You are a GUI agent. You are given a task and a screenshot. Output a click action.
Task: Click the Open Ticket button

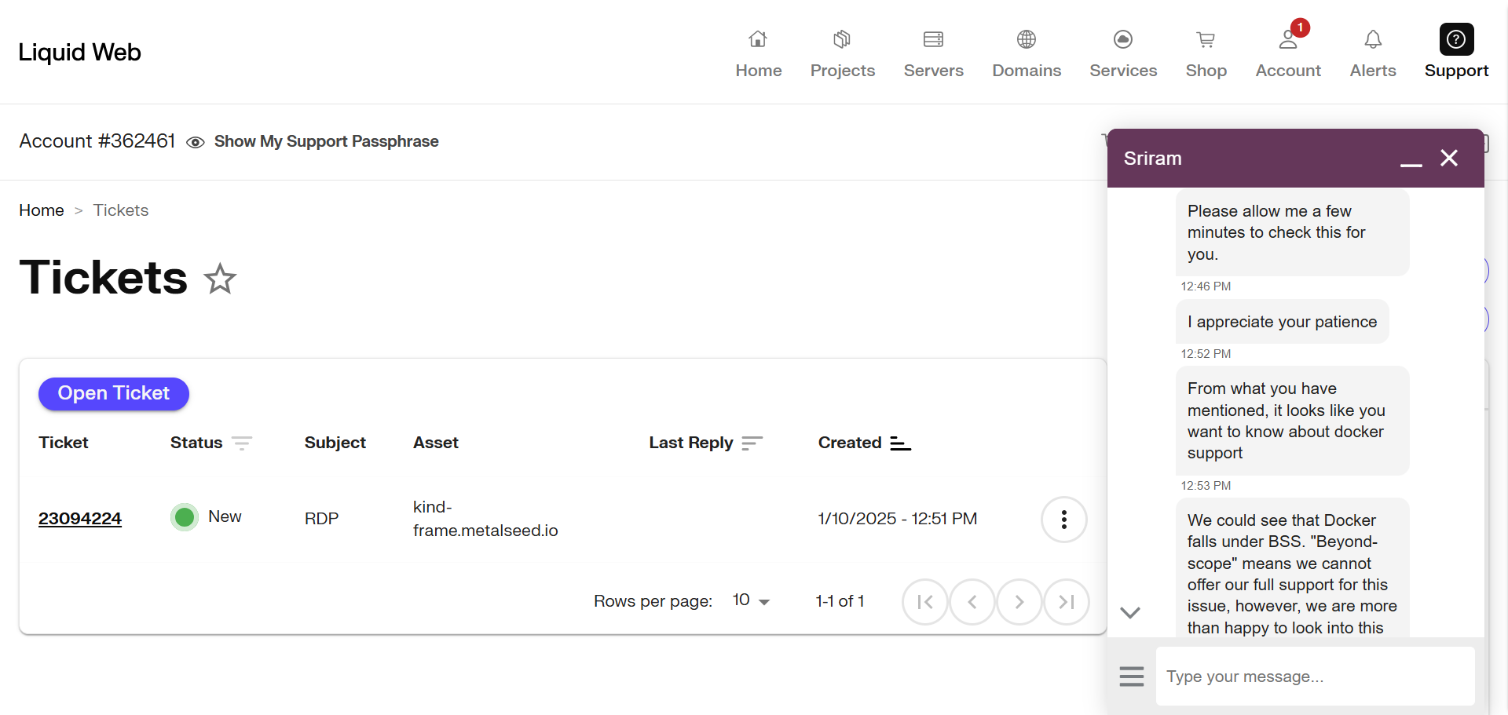(x=114, y=393)
